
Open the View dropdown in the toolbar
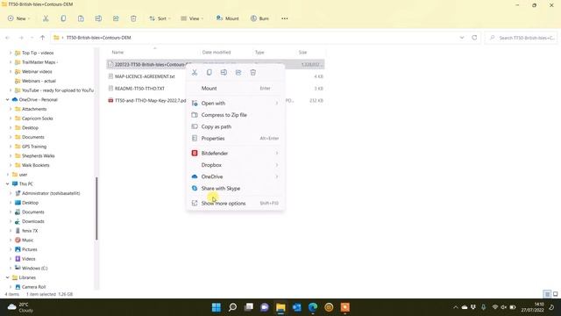(192, 18)
